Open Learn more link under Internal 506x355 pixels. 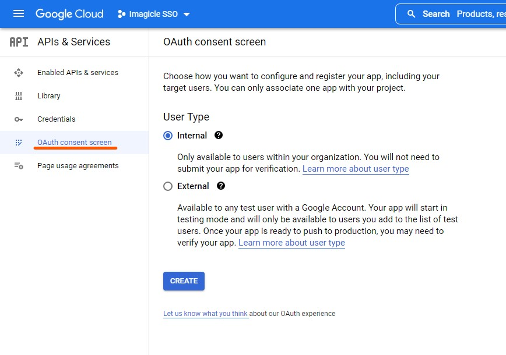point(356,169)
